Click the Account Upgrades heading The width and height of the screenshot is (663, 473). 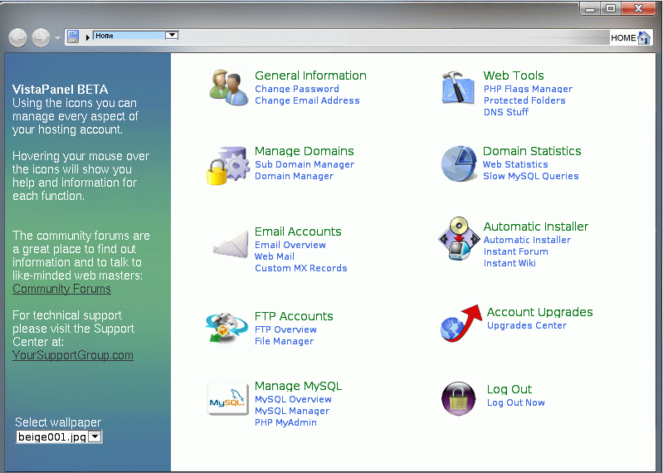click(540, 312)
